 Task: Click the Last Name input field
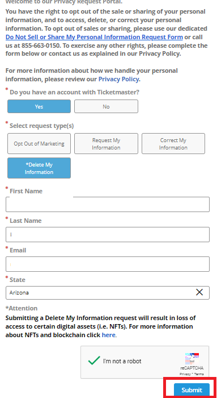[x=108, y=234]
